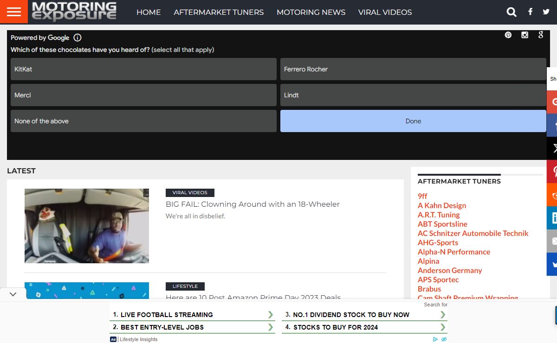The width and height of the screenshot is (557, 343).
Task: Go to the HOME menu item
Action: pos(149,13)
